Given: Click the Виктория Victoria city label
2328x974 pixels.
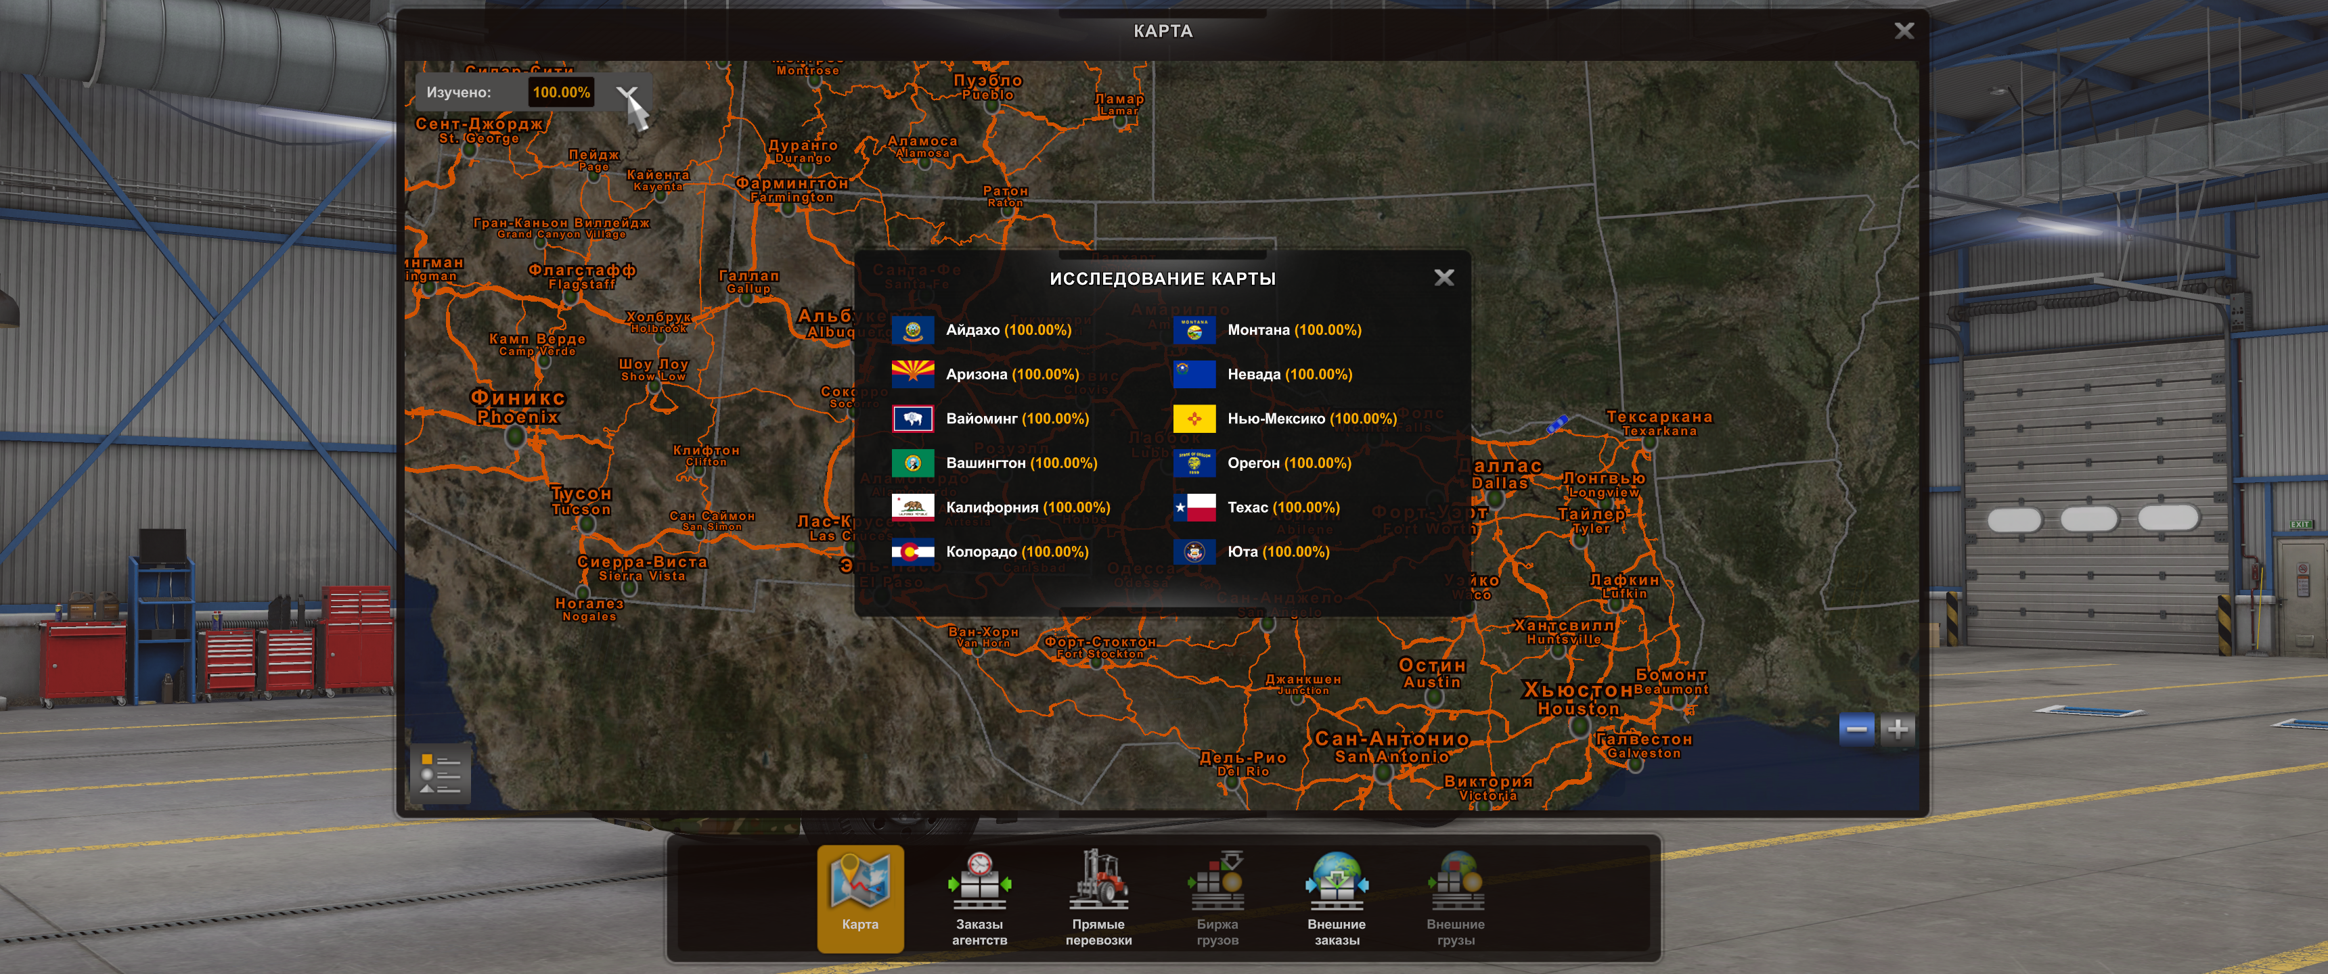Looking at the screenshot, I should [1487, 788].
